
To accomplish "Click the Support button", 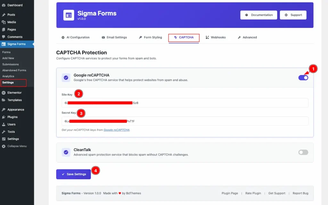I will coord(293,15).
